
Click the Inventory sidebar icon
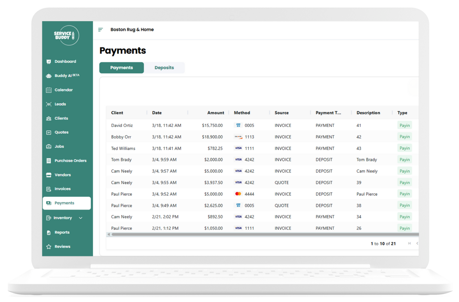click(x=49, y=218)
